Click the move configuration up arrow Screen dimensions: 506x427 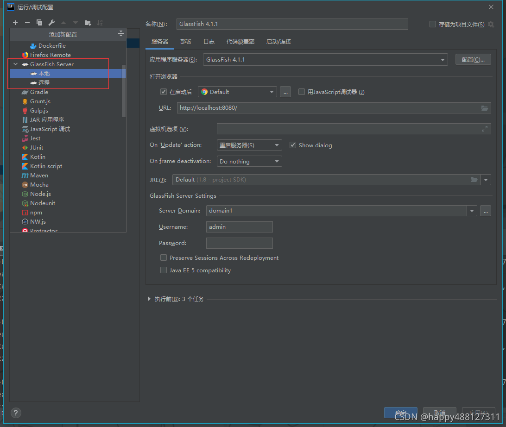(x=63, y=23)
